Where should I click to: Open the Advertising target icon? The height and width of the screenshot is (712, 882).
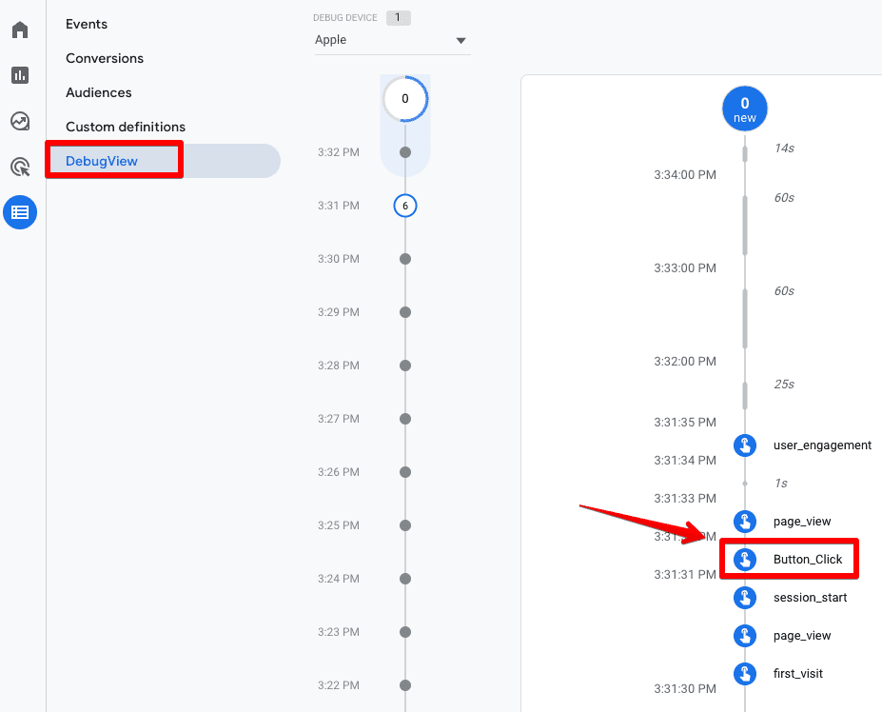coord(20,168)
